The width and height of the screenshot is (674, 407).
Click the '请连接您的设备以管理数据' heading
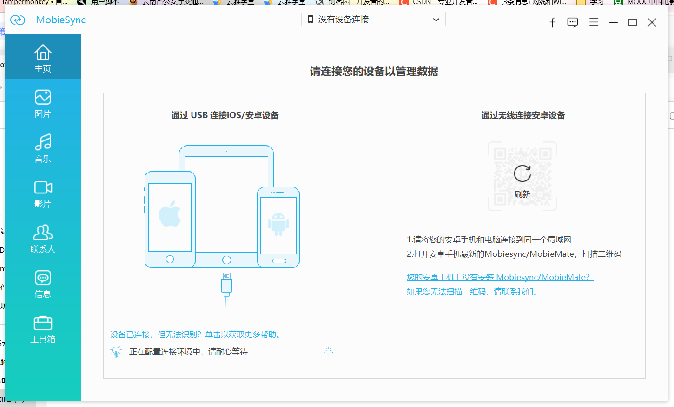374,71
